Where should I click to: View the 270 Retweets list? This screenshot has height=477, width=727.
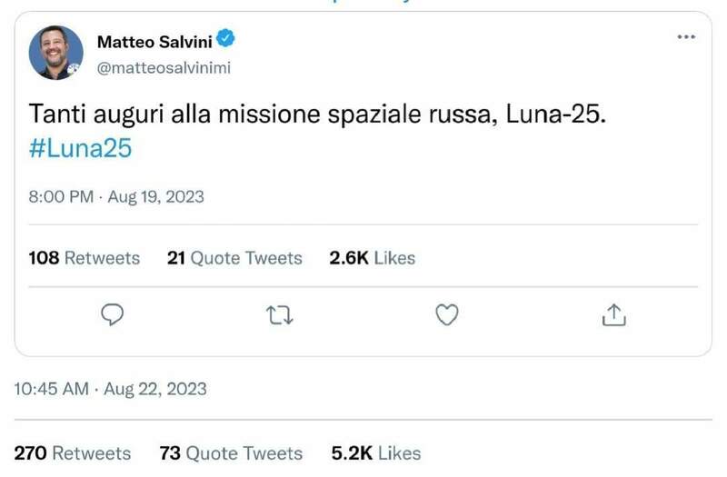click(x=73, y=452)
